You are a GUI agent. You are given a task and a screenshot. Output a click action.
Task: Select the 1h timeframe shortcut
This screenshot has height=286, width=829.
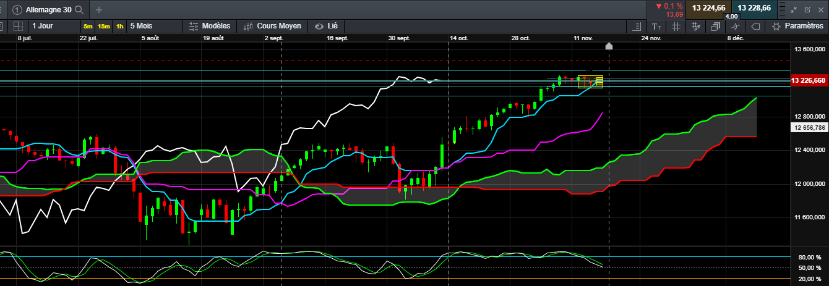click(x=119, y=26)
